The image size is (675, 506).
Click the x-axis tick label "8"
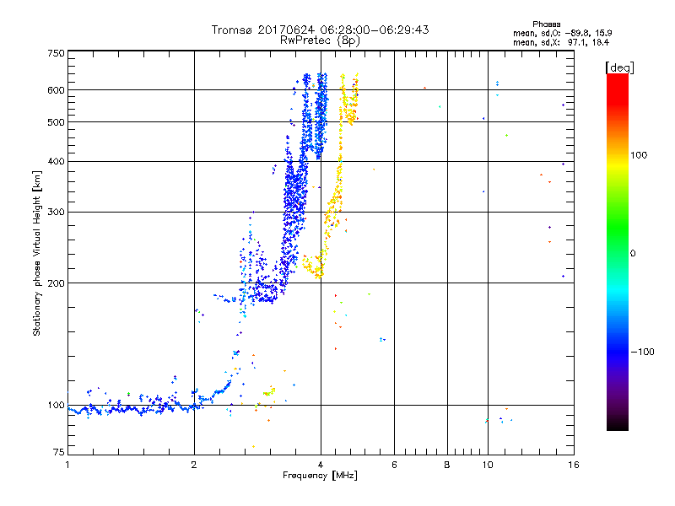(447, 465)
